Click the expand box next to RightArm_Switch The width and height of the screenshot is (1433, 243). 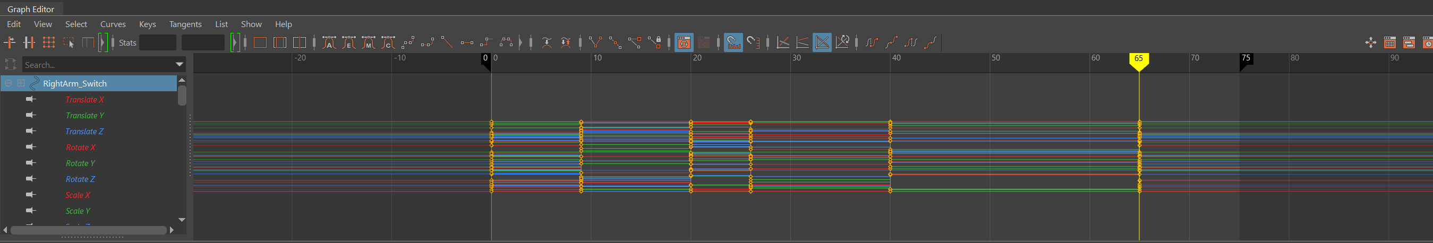coord(21,83)
